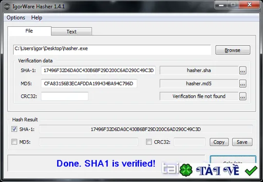
Task: Click the 'Done. SHA1 is verified!' status message
Action: (x=106, y=164)
